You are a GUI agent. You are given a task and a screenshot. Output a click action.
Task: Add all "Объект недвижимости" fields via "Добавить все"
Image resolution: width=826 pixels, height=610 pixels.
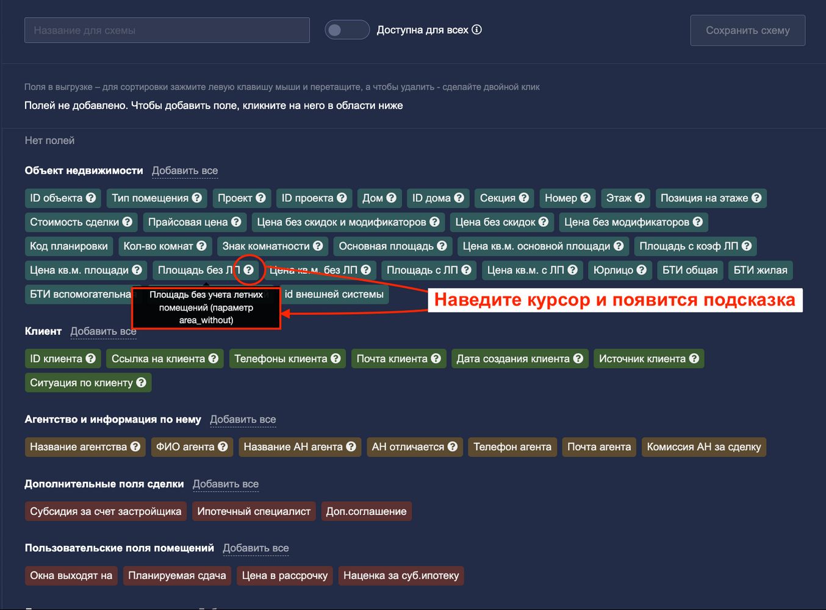pyautogui.click(x=185, y=171)
